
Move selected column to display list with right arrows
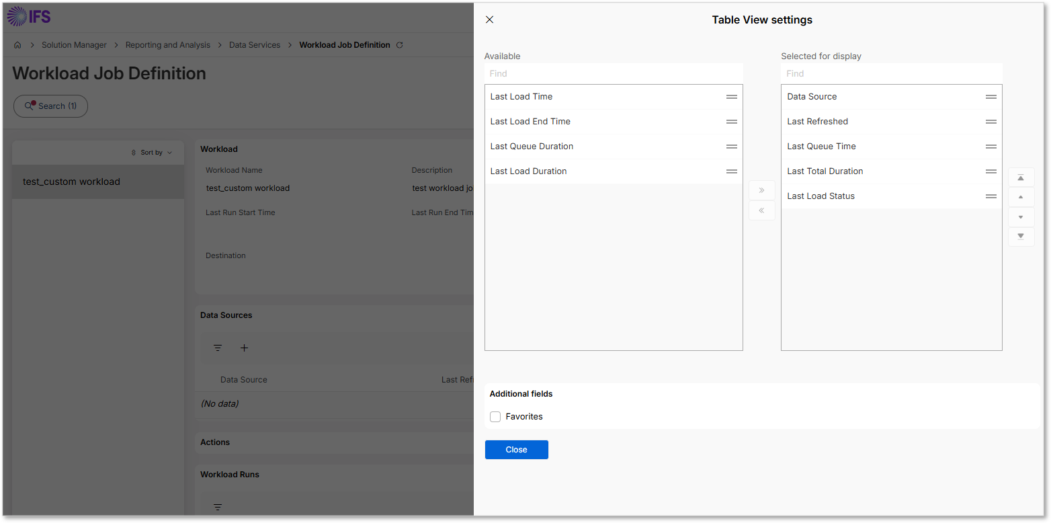(762, 190)
